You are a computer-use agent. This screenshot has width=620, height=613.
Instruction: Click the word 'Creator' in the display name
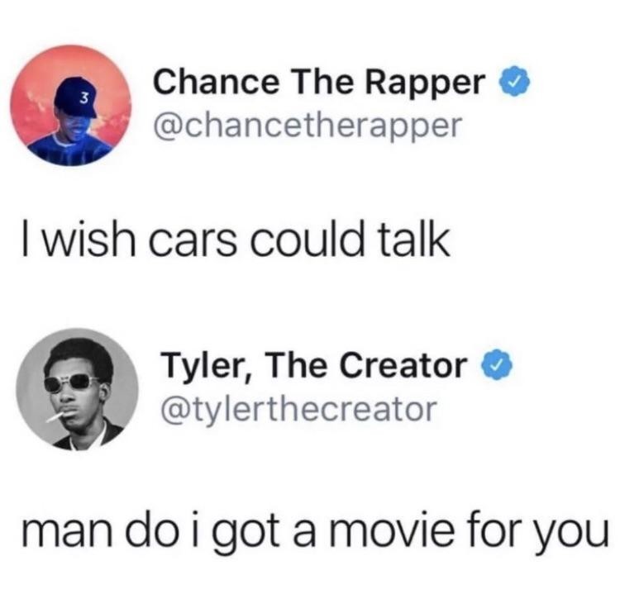(403, 366)
